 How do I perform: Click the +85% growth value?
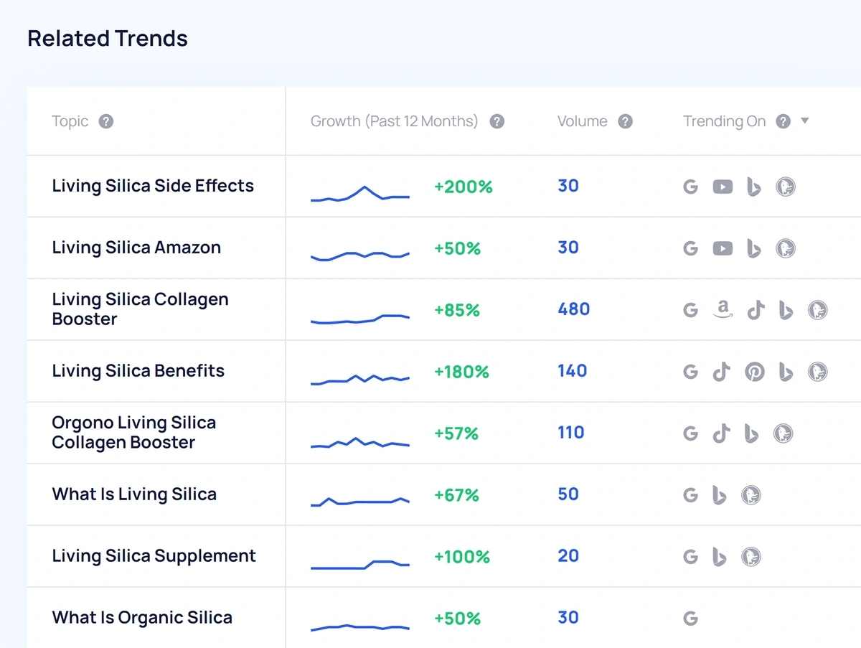457,311
